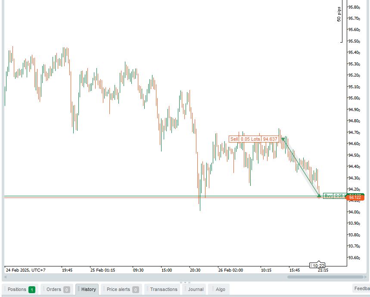Click the 10:22 bar countdown label

318,266
